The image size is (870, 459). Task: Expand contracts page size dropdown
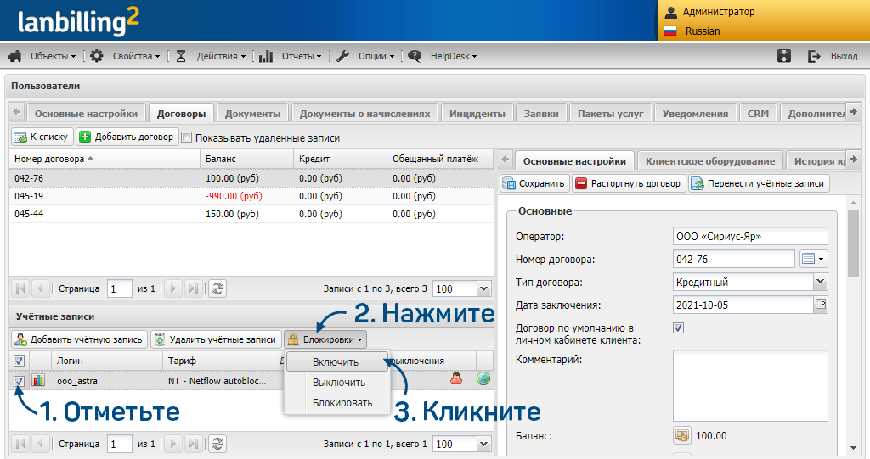tap(483, 288)
